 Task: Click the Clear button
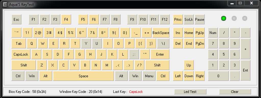235,92
